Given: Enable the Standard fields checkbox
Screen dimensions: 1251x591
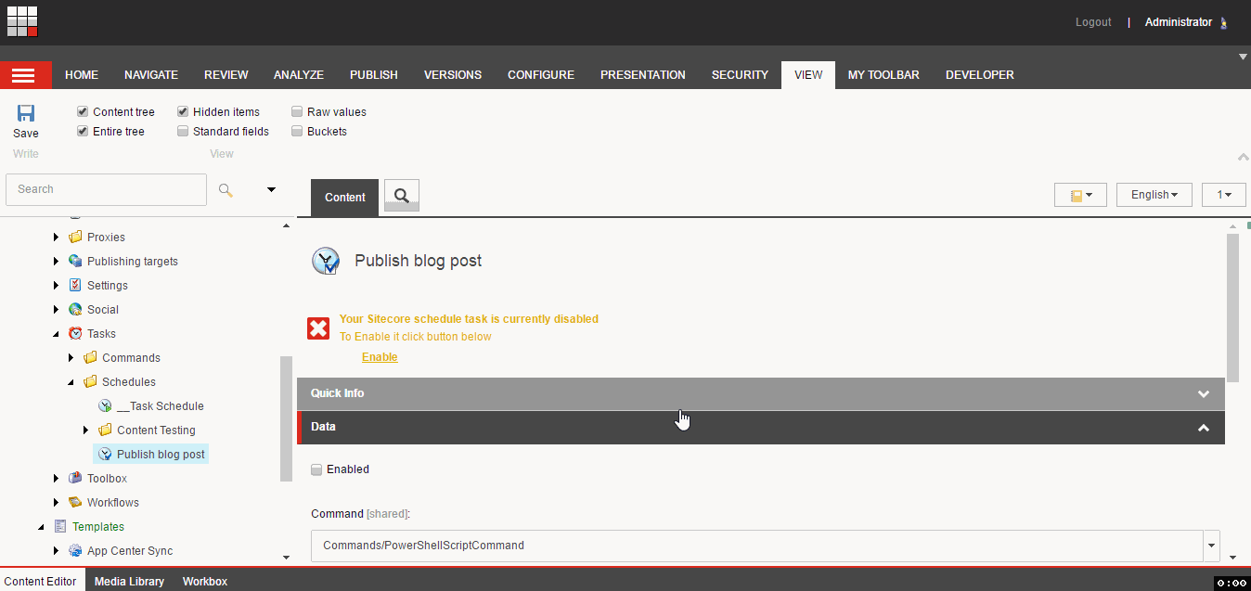Looking at the screenshot, I should click(183, 131).
